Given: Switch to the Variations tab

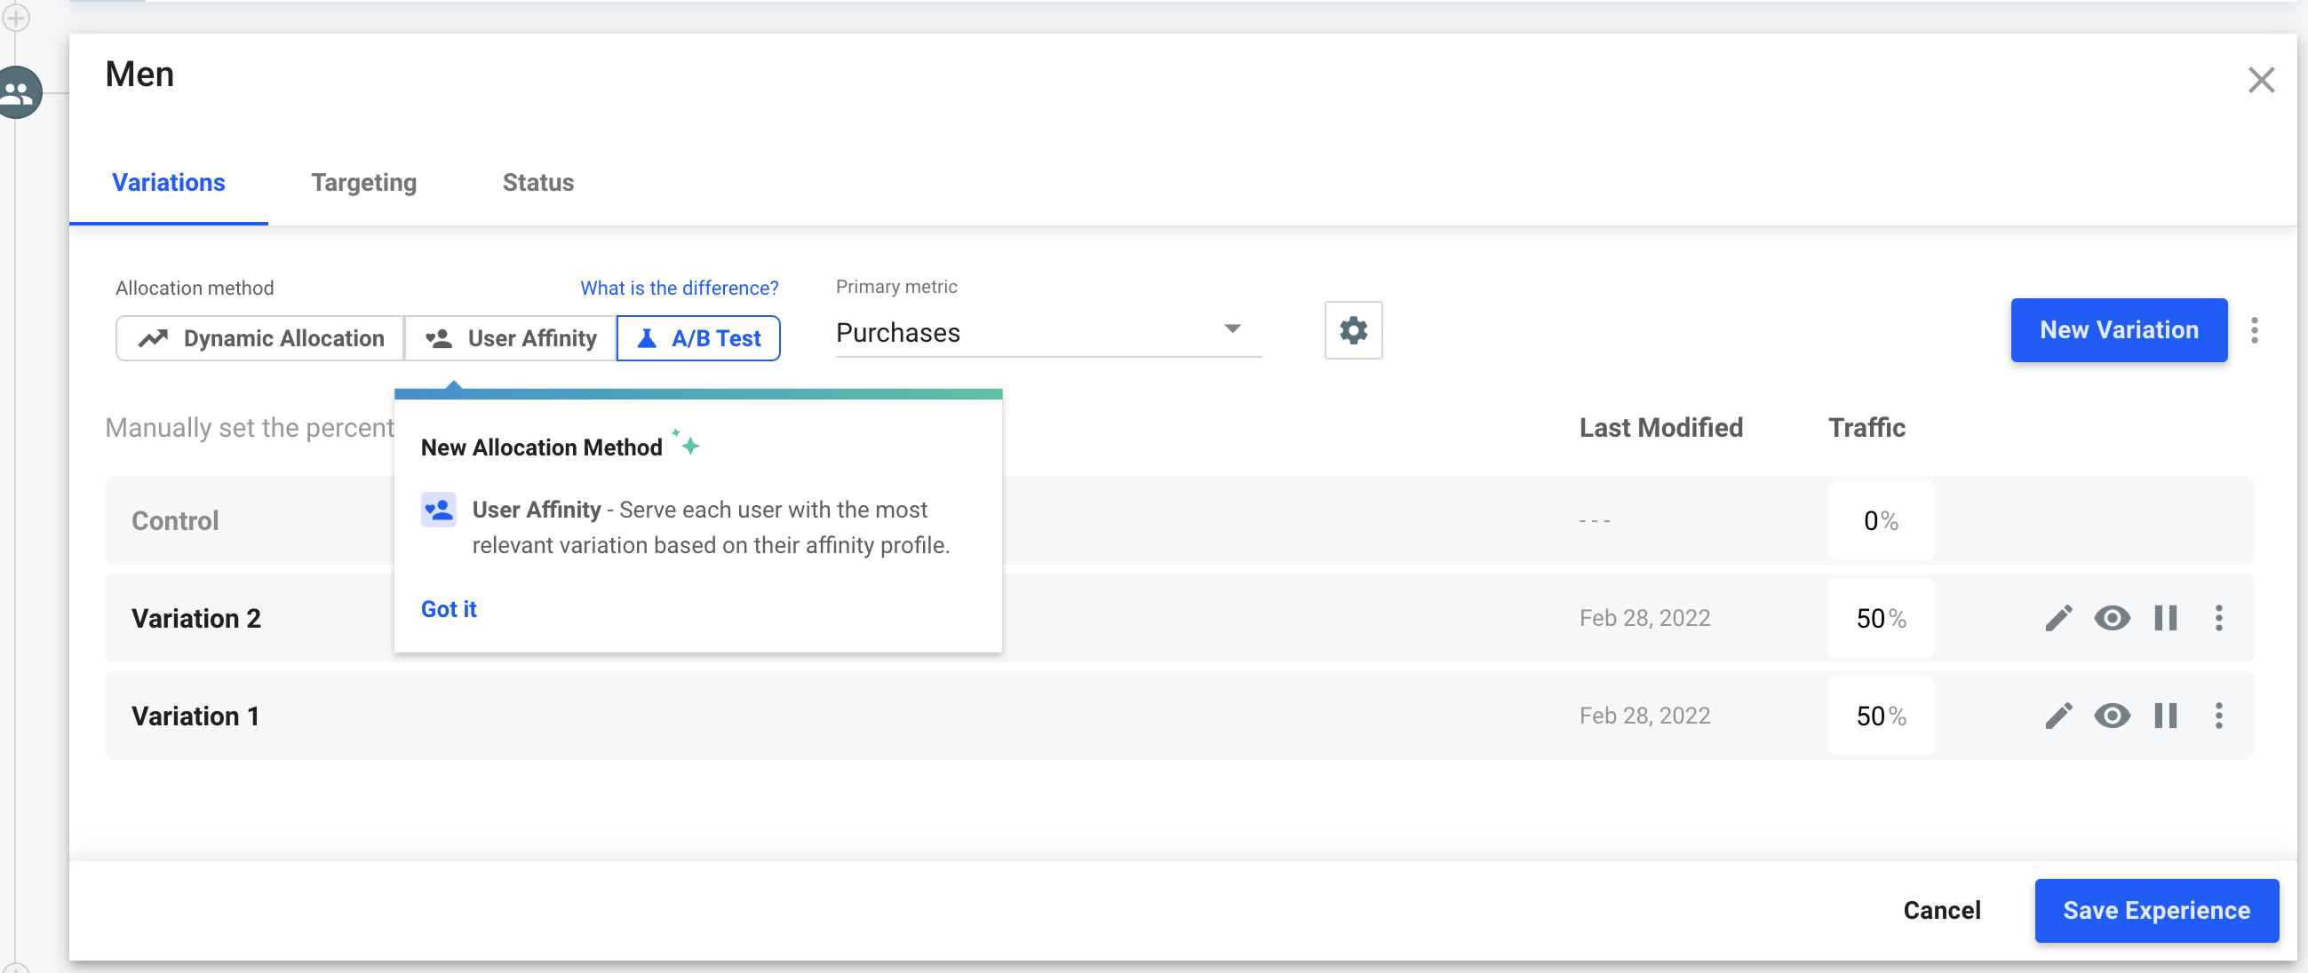Looking at the screenshot, I should tap(169, 183).
